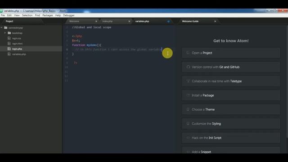Switch to the Welcome Guide tab
The width and height of the screenshot is (288, 162).
pyautogui.click(x=198, y=21)
